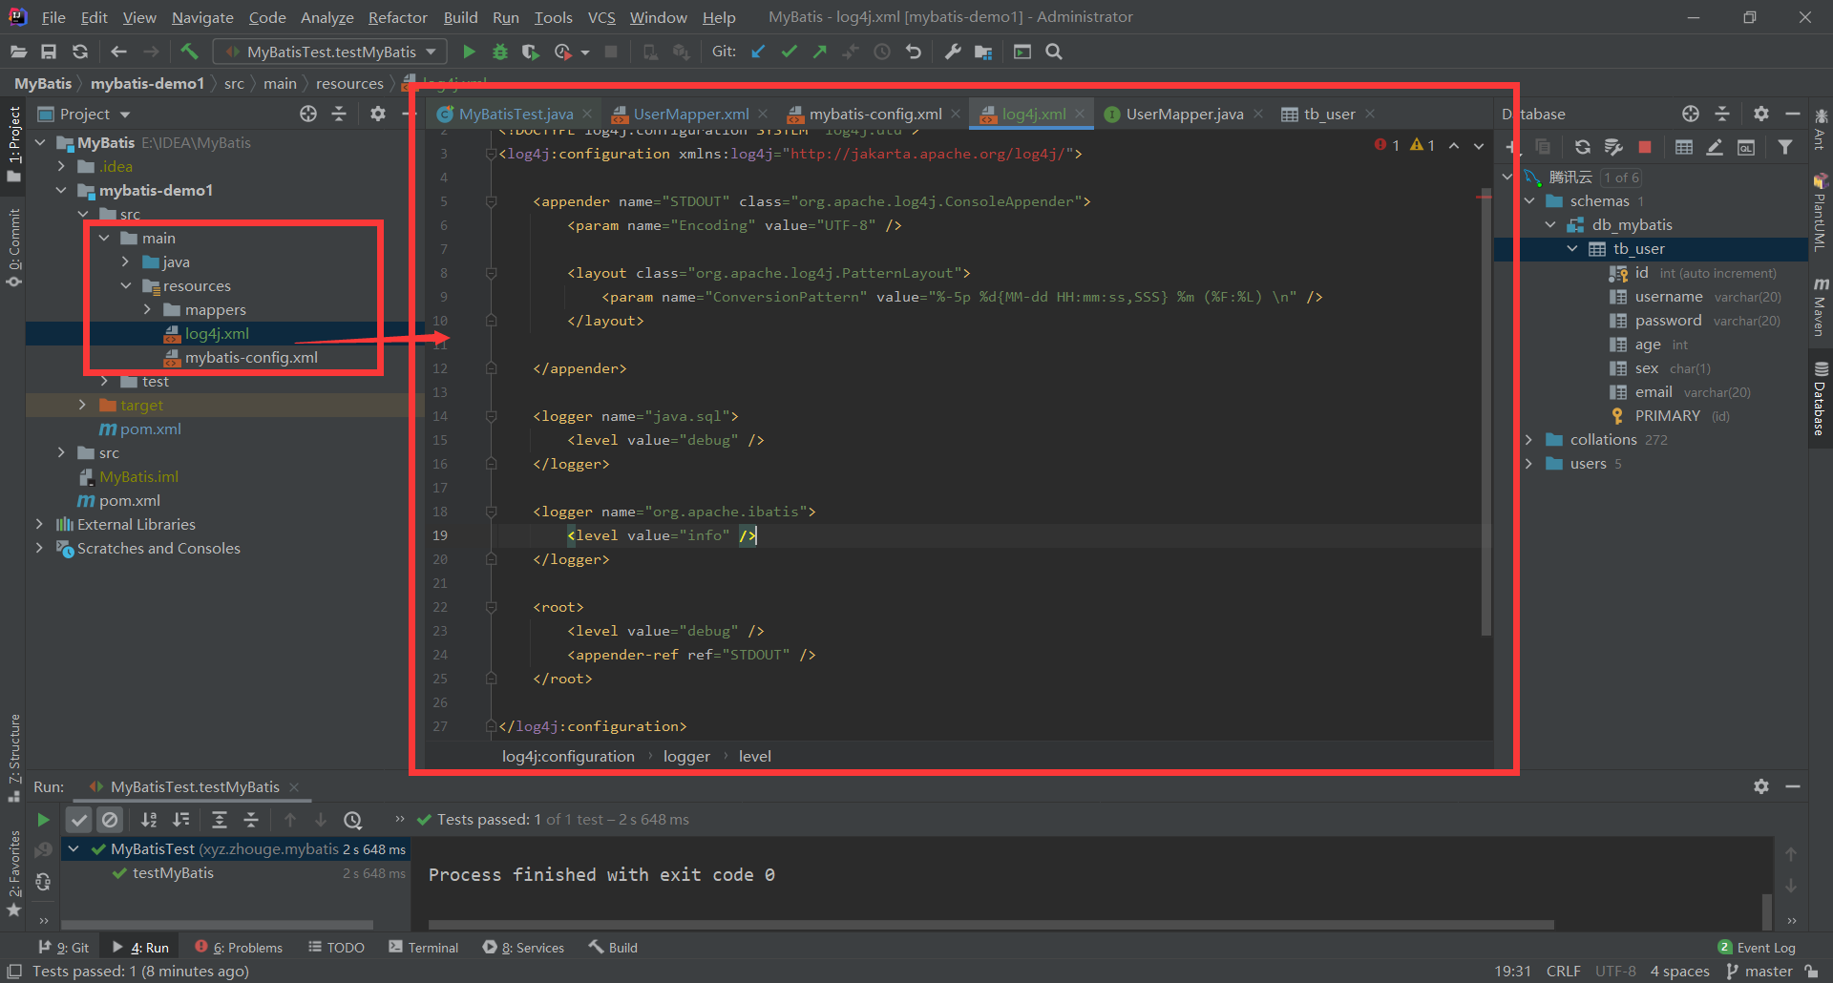This screenshot has width=1833, height=983.
Task: Open the Analyze menu
Action: click(x=327, y=17)
